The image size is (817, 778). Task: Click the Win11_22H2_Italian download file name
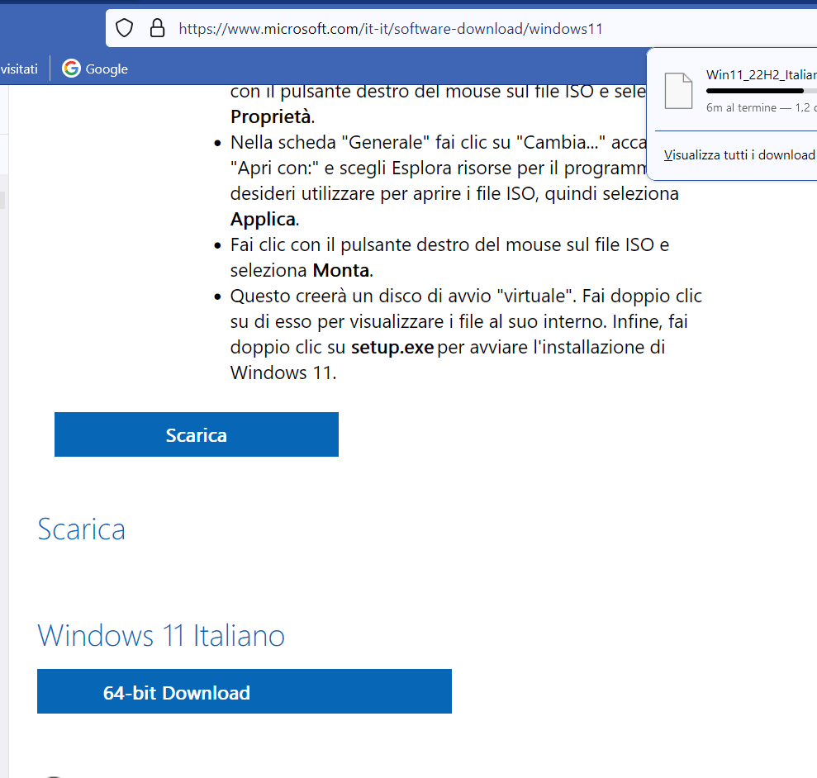[762, 74]
